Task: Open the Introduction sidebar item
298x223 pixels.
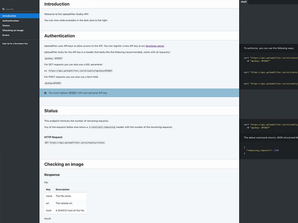Action: click(20, 16)
